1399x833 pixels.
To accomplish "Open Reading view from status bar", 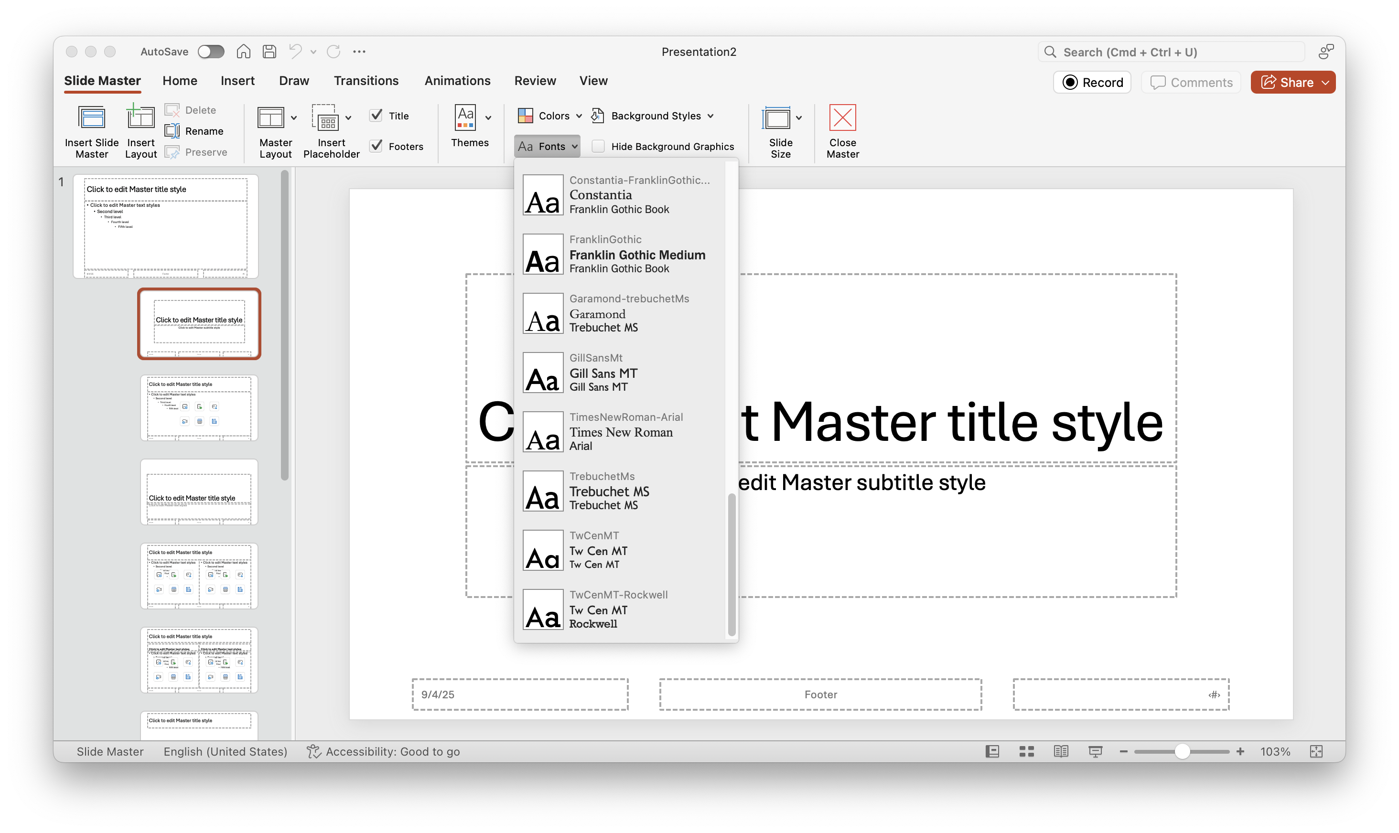I will pos(1060,752).
